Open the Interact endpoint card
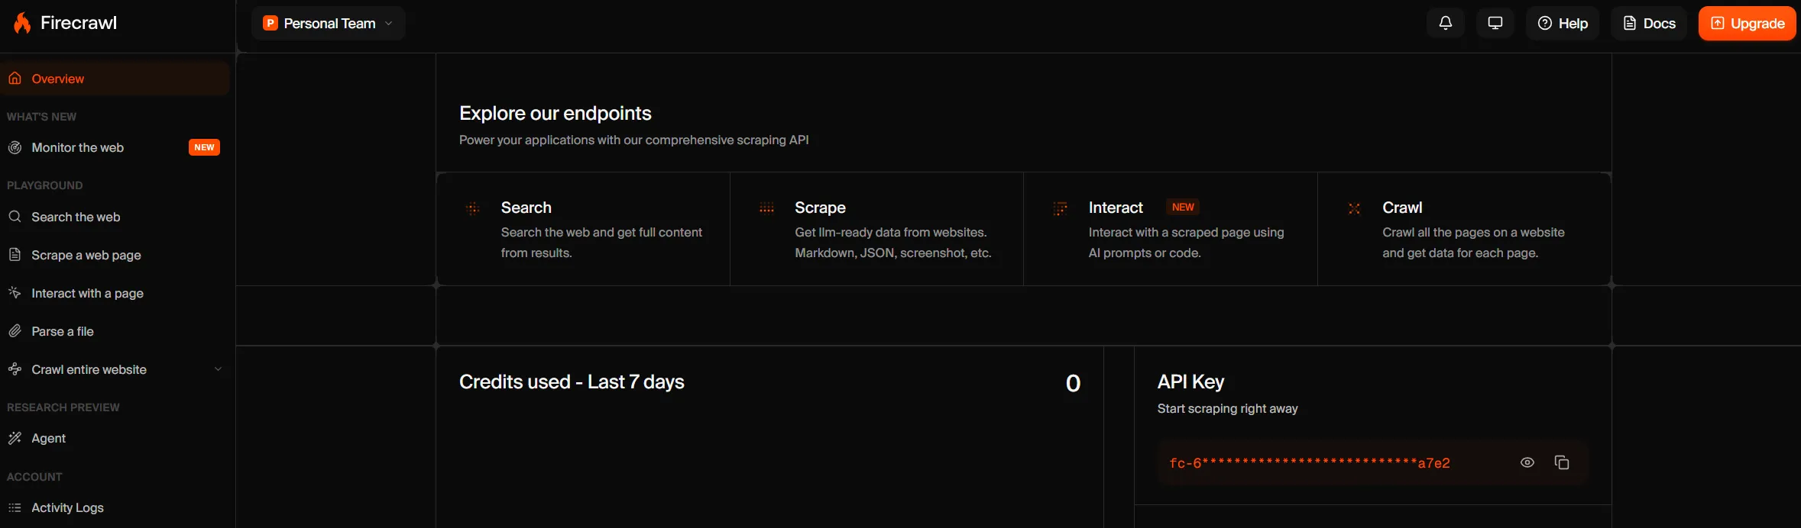This screenshot has height=528, width=1801. click(x=1171, y=229)
